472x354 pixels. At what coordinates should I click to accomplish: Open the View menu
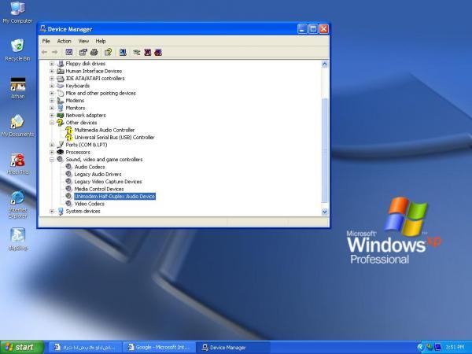click(83, 41)
